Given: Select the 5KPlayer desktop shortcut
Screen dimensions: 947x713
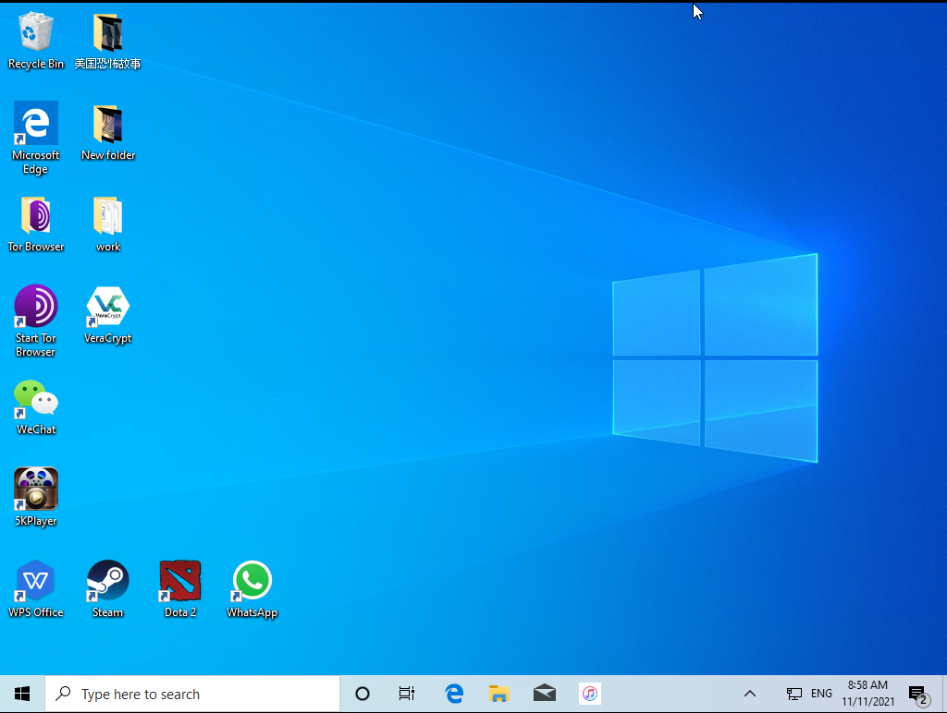Looking at the screenshot, I should click(36, 498).
